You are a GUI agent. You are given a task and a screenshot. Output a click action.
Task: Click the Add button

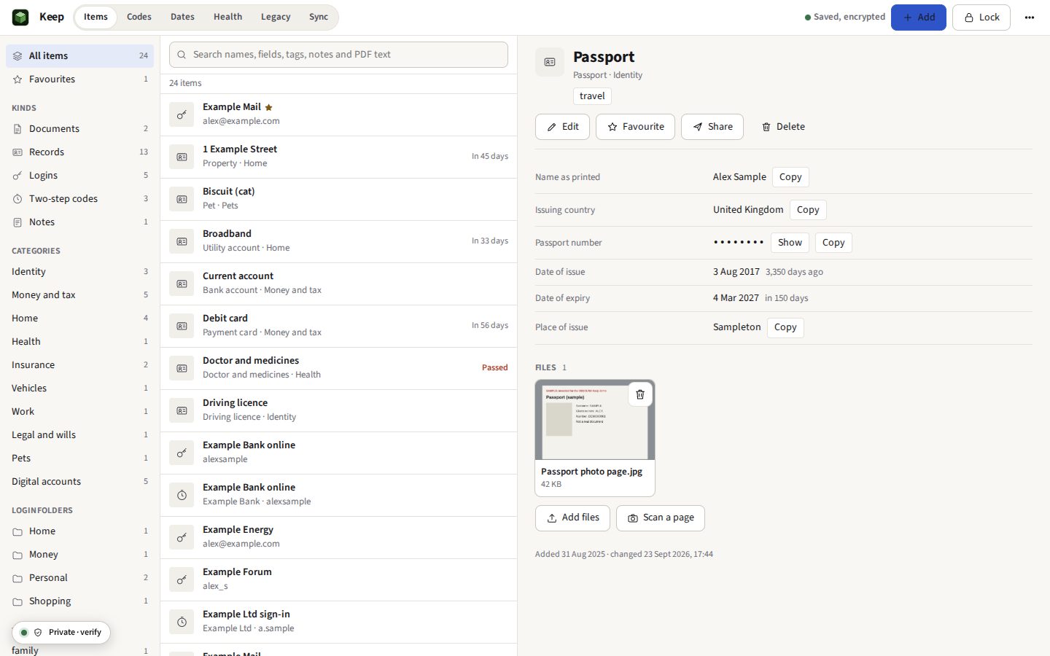919,17
